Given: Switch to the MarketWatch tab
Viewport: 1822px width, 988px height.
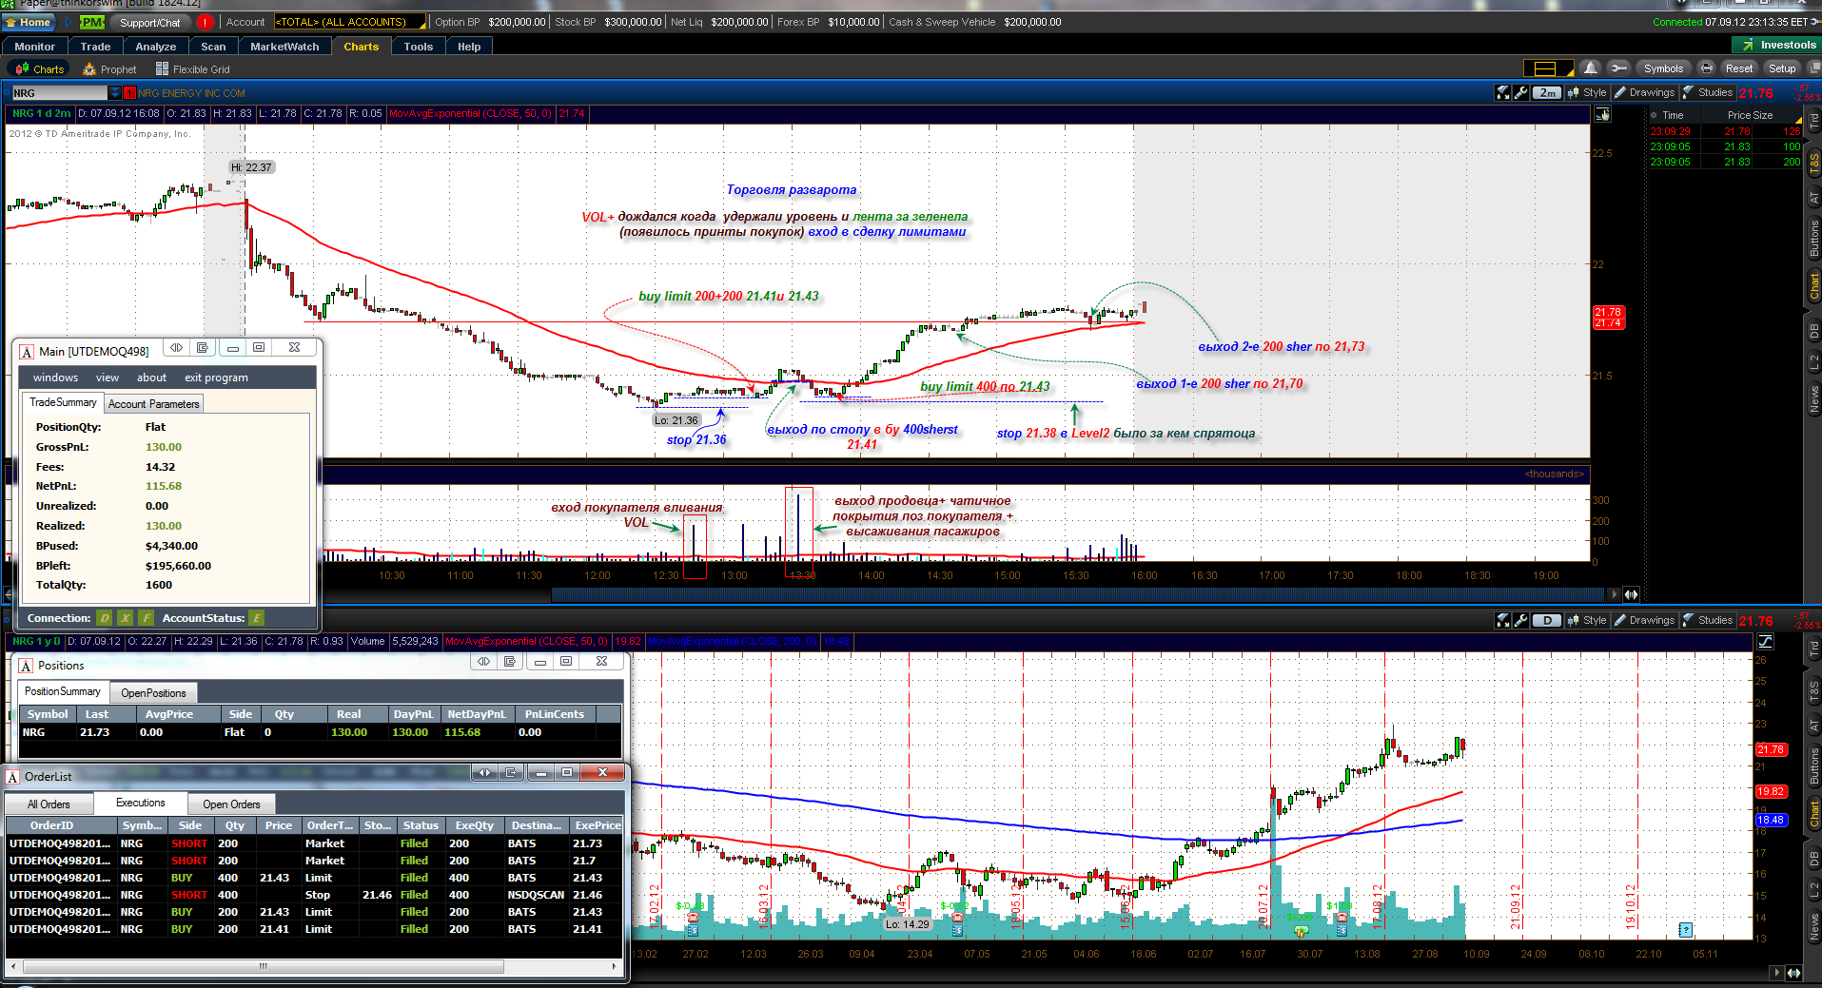Looking at the screenshot, I should (284, 47).
